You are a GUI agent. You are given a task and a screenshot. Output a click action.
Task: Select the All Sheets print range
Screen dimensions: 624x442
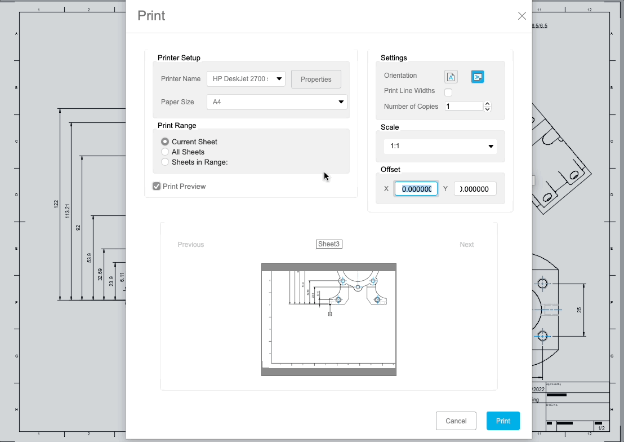pyautogui.click(x=164, y=152)
